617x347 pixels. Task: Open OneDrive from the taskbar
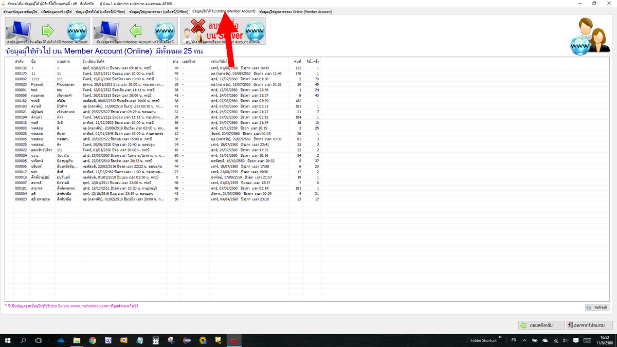tap(61, 340)
